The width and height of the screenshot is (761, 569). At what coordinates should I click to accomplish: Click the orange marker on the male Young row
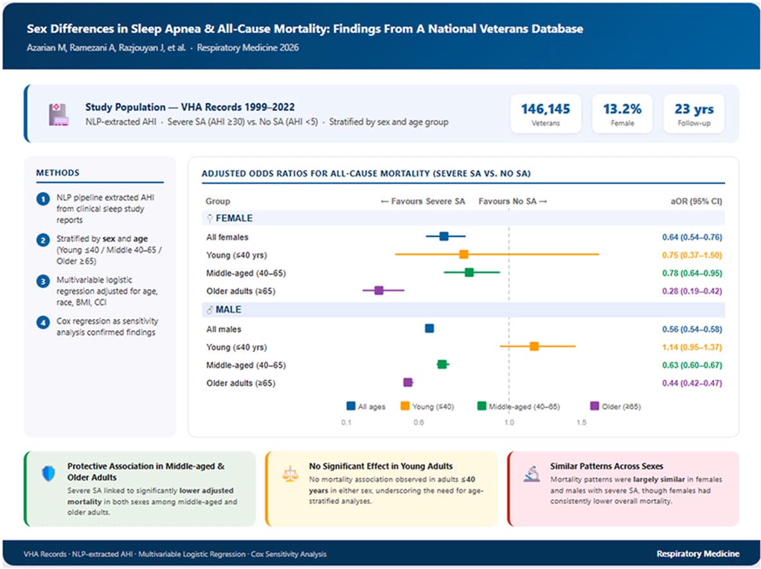[x=534, y=346]
